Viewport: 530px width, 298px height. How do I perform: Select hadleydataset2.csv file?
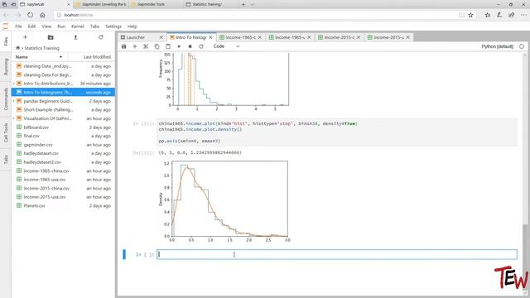point(64,162)
